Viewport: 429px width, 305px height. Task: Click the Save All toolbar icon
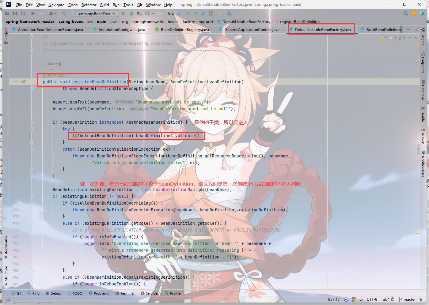(15, 13)
